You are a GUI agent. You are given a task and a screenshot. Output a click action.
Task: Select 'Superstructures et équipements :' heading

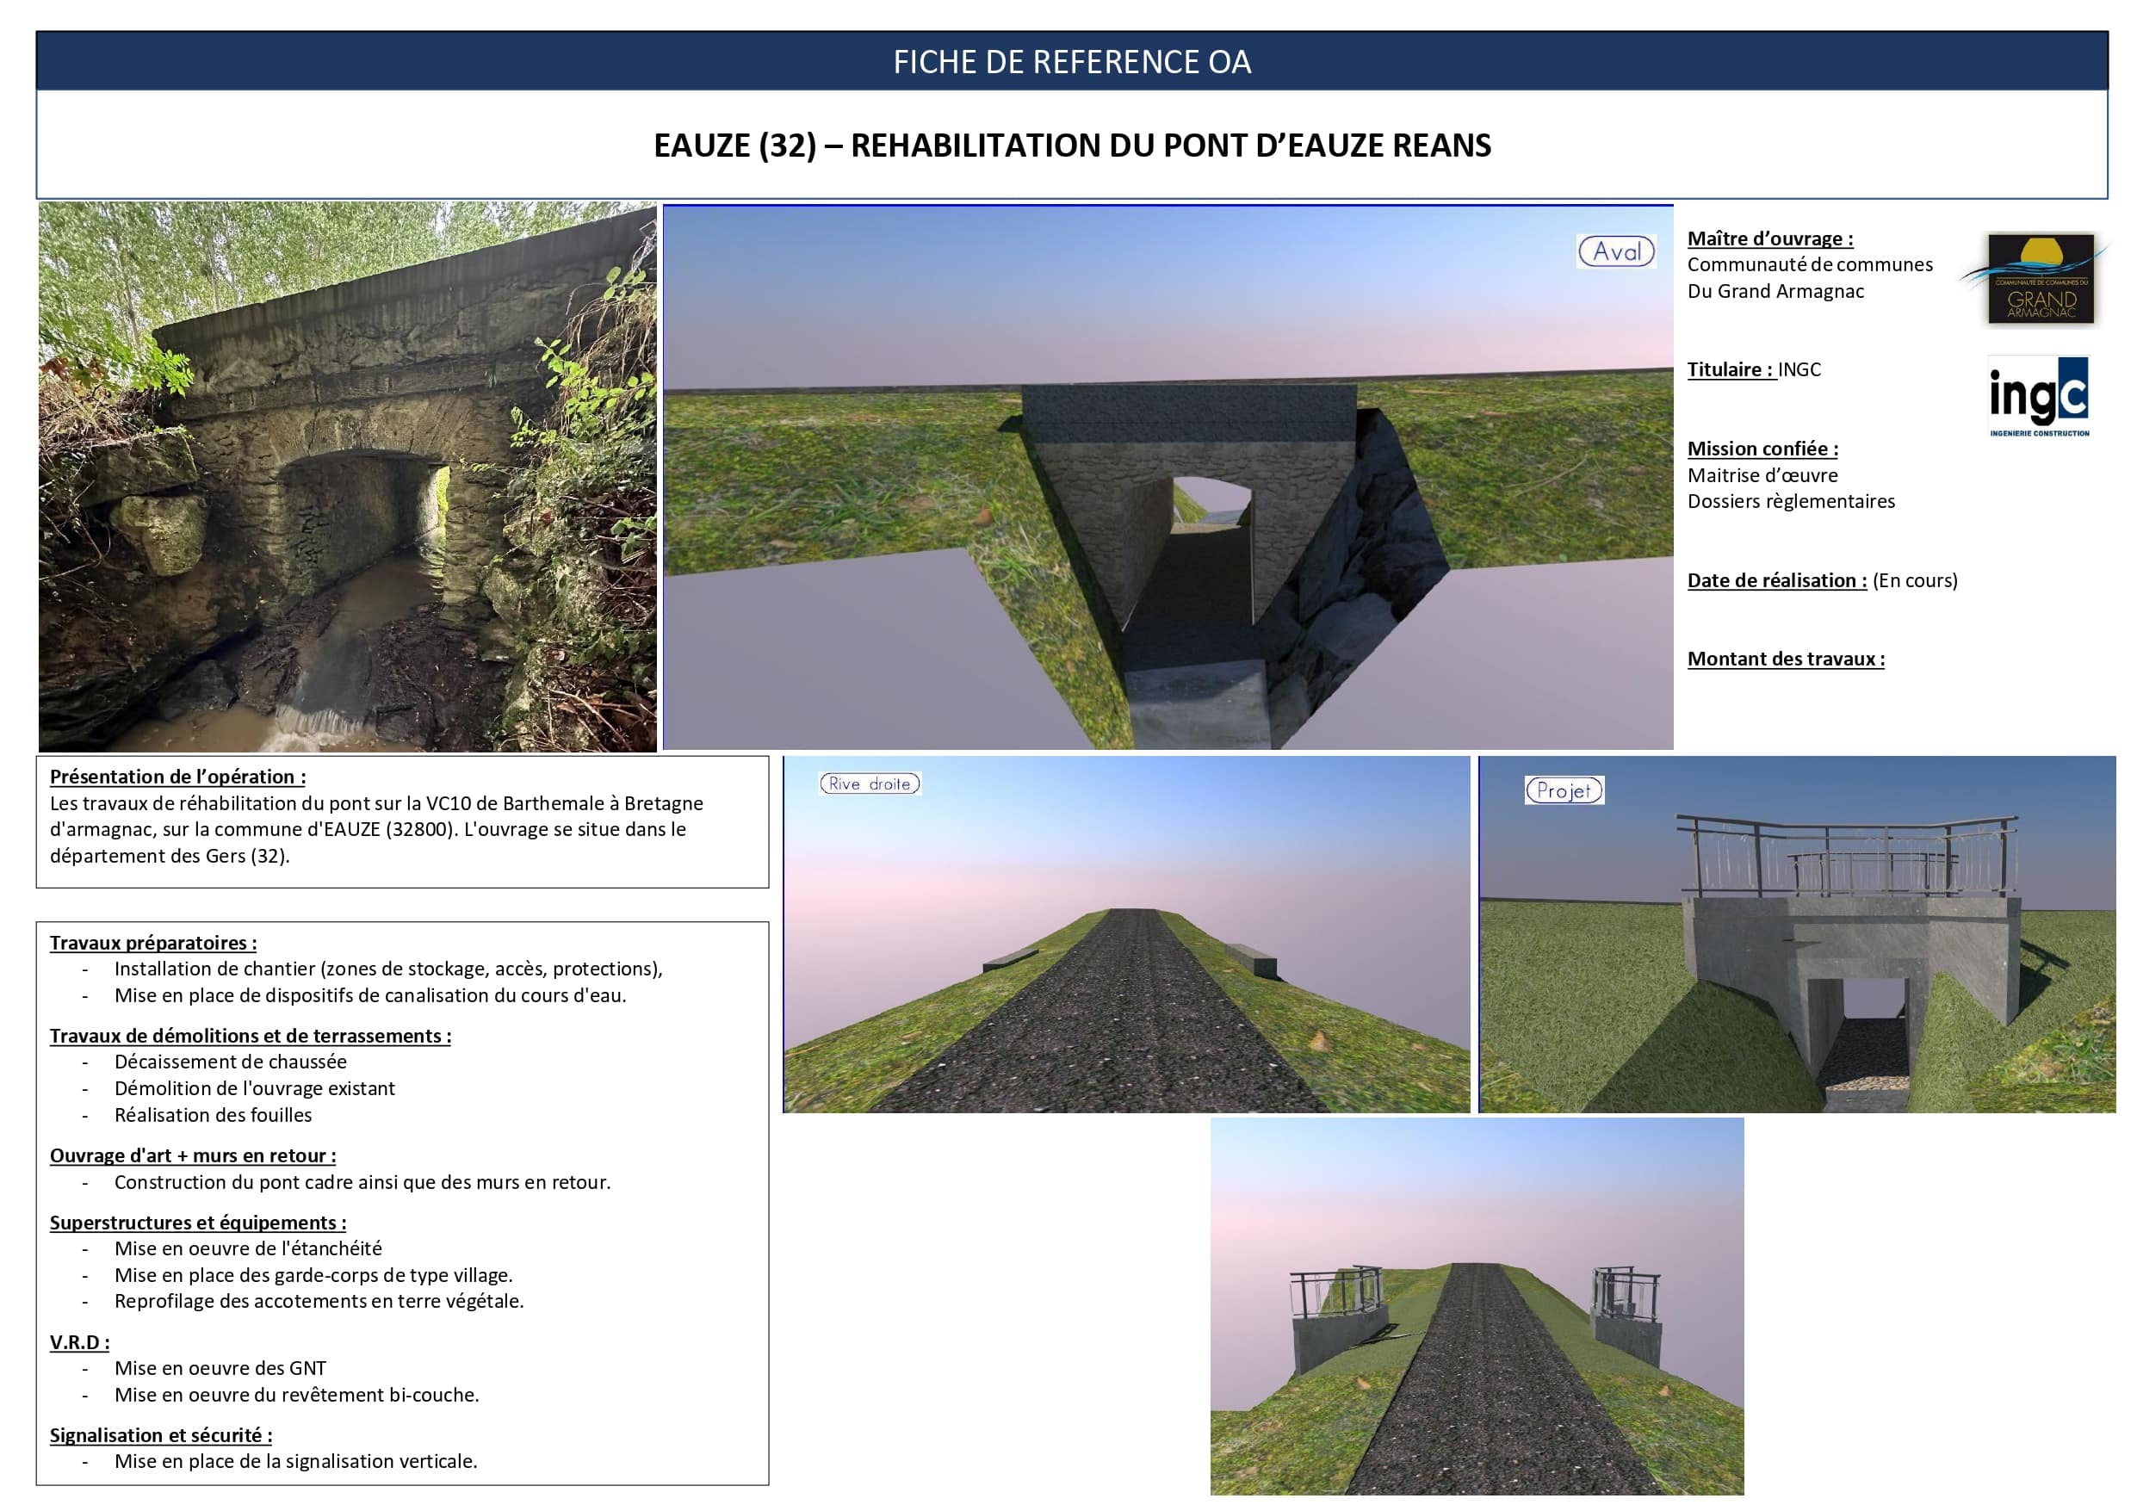coord(198,1223)
